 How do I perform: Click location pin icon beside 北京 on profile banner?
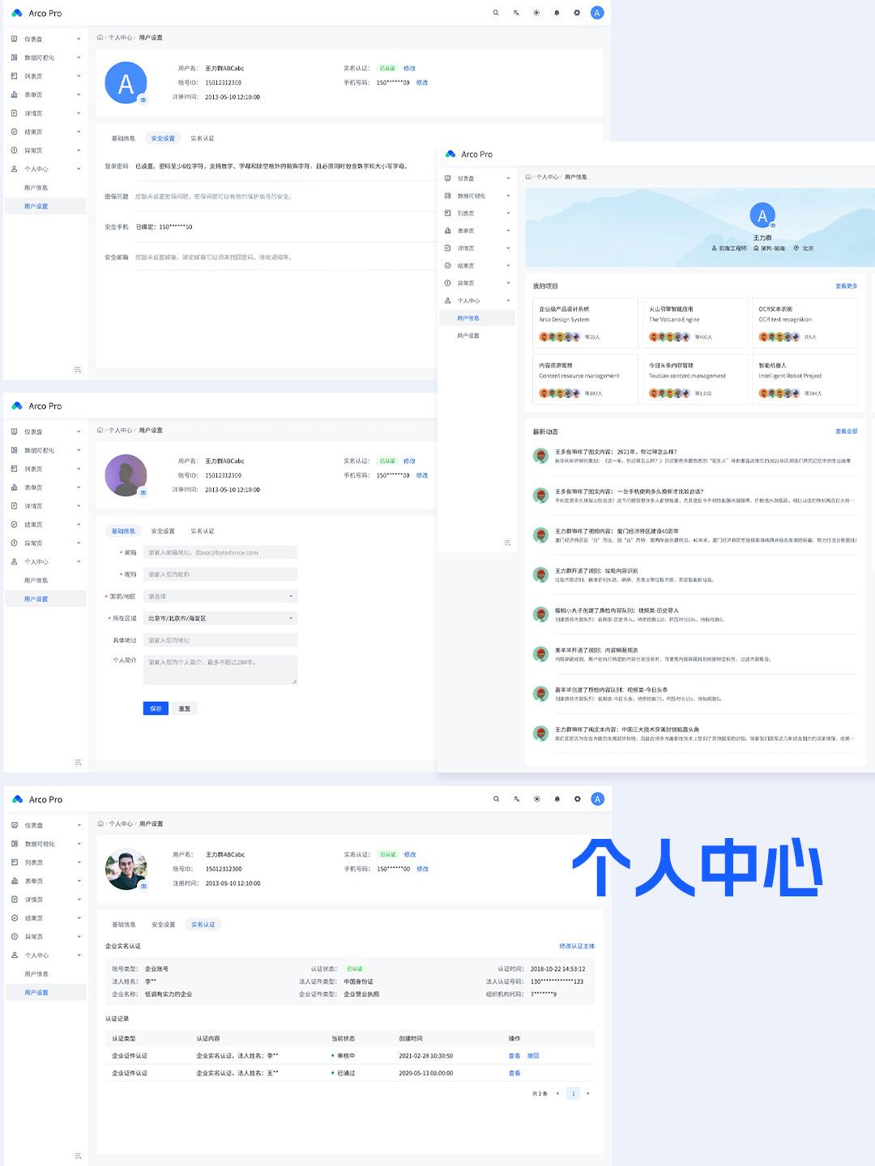click(x=796, y=249)
